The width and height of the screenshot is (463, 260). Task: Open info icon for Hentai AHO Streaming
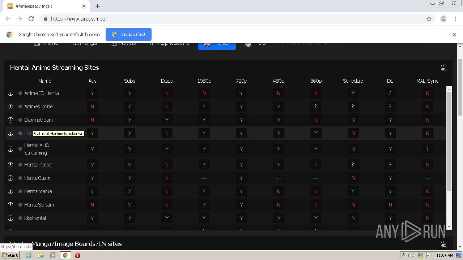coord(10,149)
